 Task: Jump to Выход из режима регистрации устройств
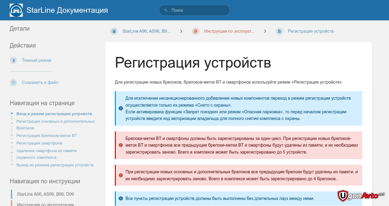[x=55, y=165]
